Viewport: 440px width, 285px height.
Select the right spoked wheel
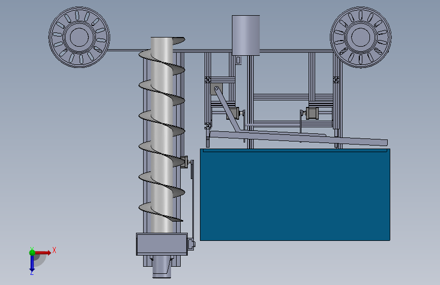click(x=361, y=38)
